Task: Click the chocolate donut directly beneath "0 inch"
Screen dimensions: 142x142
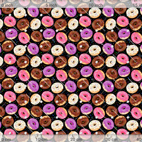Action: 7,10
